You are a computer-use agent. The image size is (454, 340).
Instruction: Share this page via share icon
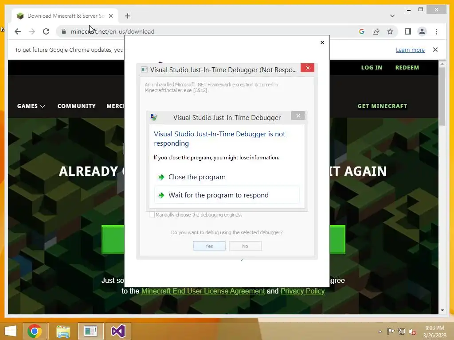coord(376,31)
